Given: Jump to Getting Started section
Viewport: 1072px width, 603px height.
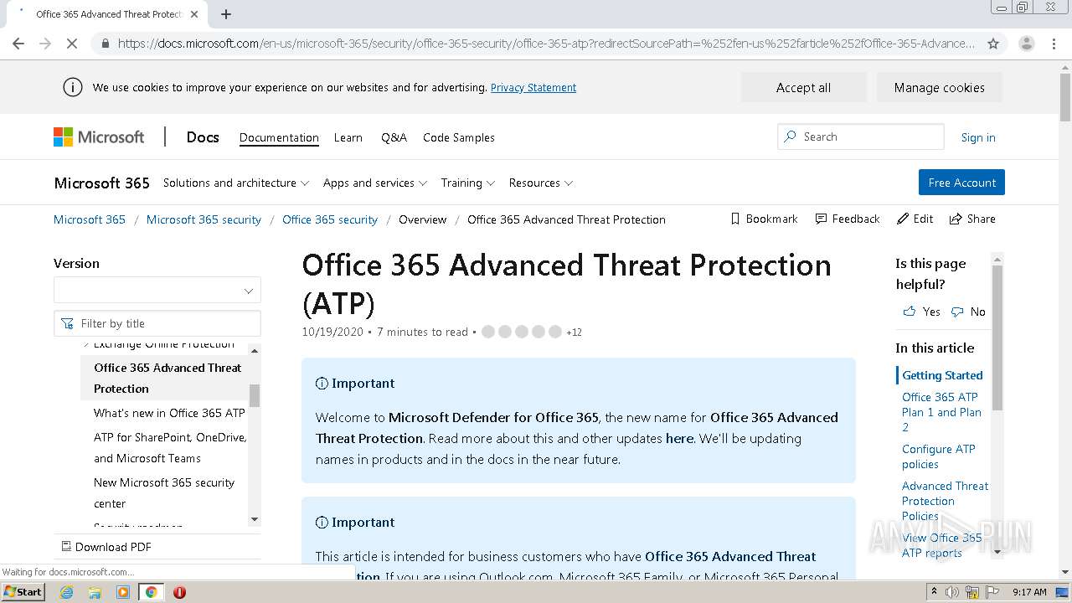Looking at the screenshot, I should 942,375.
